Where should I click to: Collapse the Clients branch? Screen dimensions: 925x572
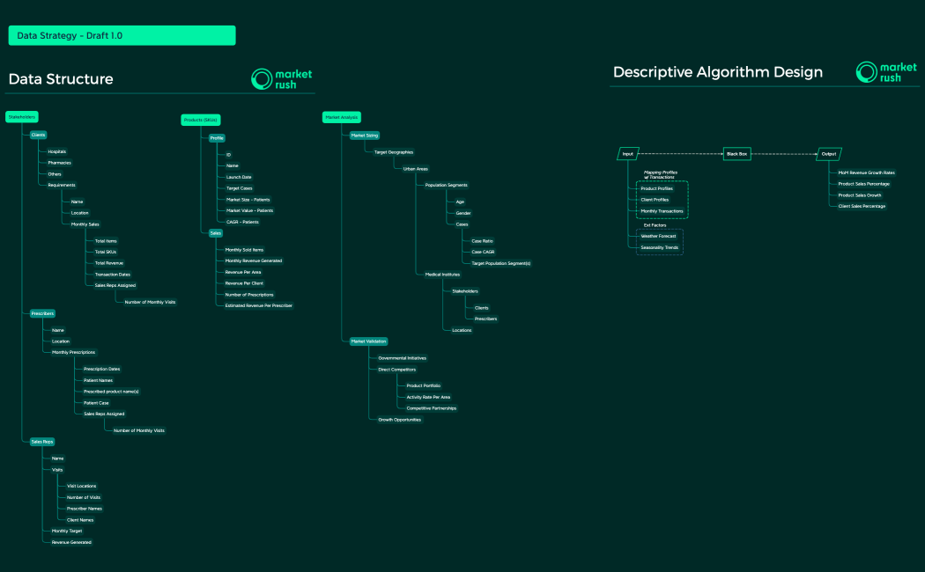pos(37,135)
